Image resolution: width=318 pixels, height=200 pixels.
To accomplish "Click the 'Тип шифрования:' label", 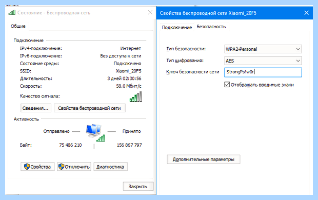I will tap(185, 61).
